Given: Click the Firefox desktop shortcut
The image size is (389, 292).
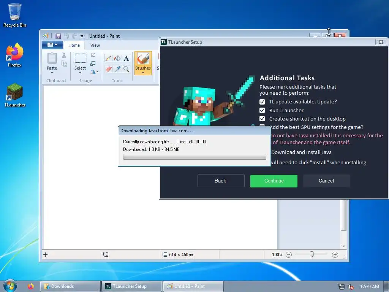Looking at the screenshot, I should (x=15, y=55).
